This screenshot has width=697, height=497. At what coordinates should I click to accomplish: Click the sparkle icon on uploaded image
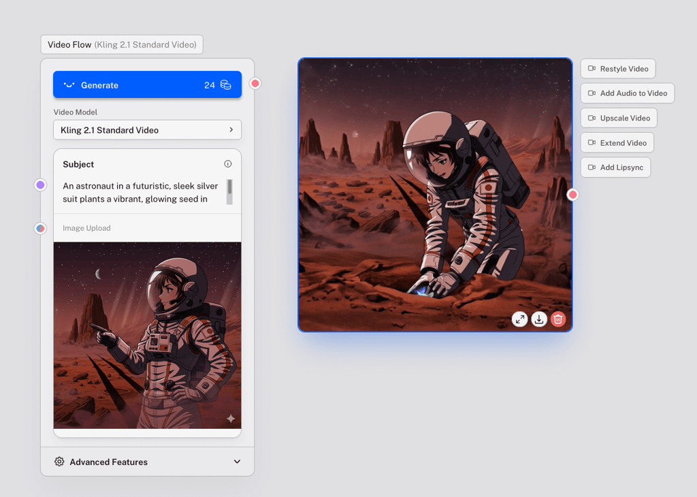click(231, 419)
